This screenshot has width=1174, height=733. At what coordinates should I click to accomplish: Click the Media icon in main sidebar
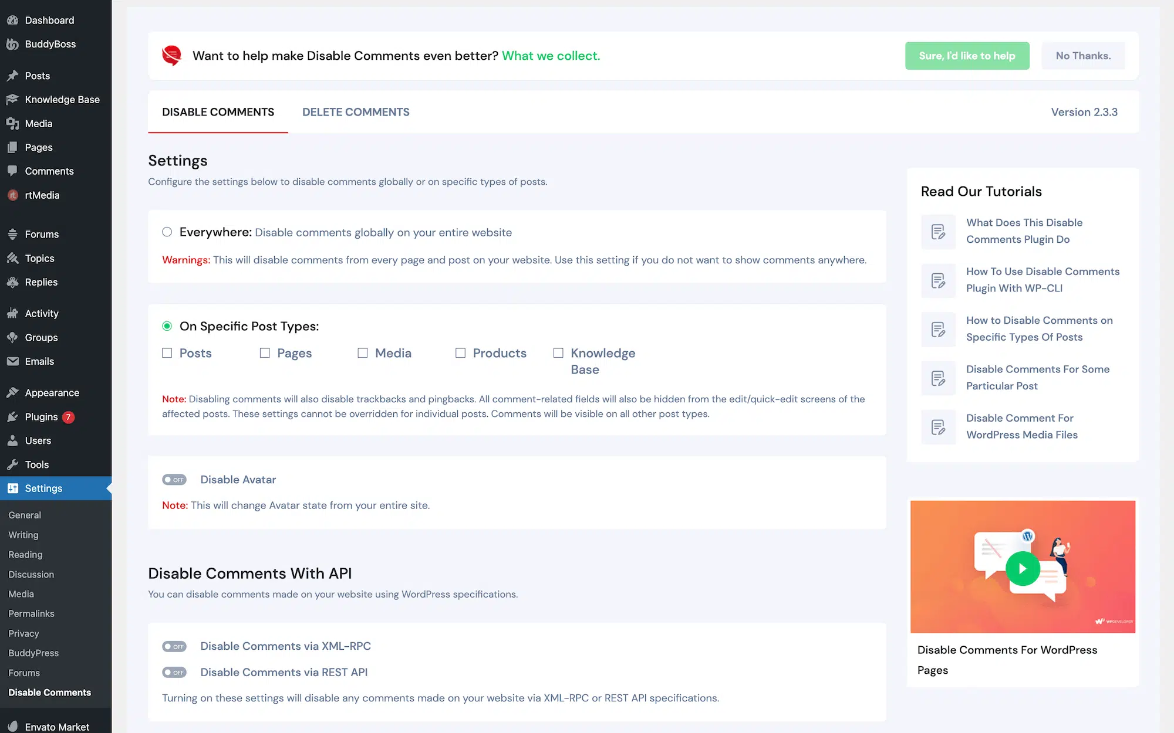tap(12, 124)
